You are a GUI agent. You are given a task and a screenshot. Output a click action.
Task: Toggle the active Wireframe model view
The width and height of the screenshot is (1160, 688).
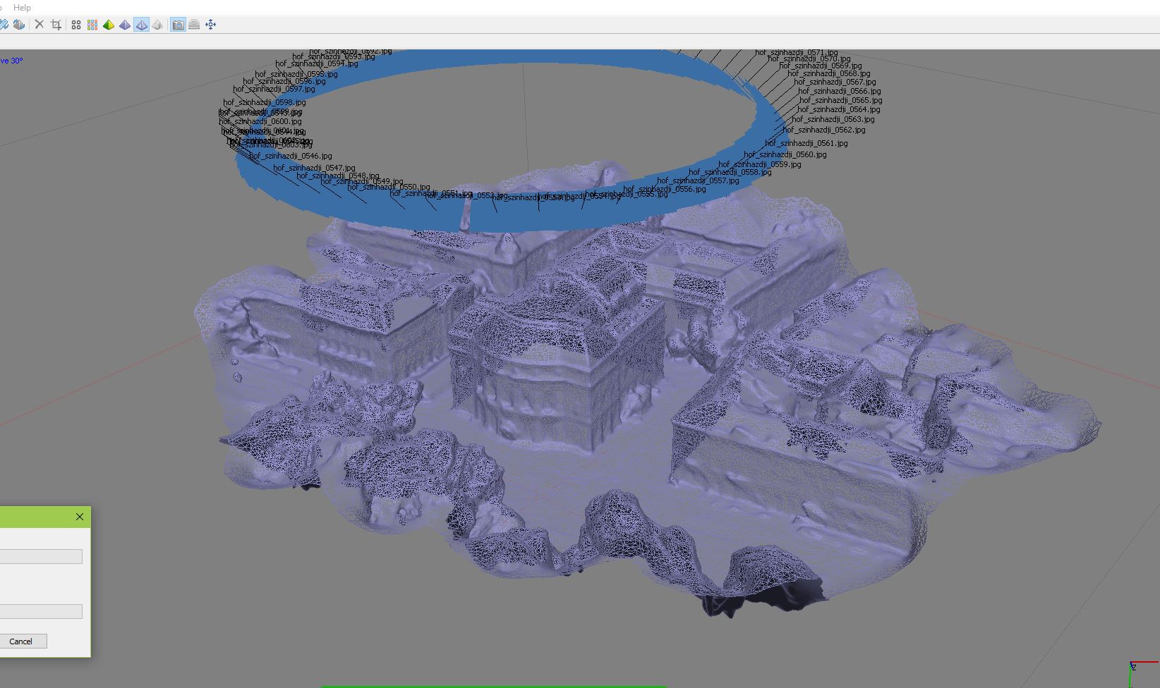141,25
